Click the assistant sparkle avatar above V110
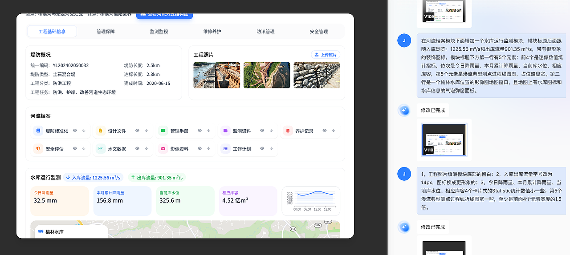 [404, 110]
